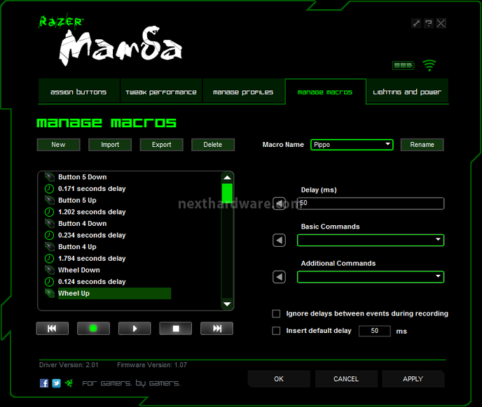Enable Insert default delay checkbox

pos(276,331)
